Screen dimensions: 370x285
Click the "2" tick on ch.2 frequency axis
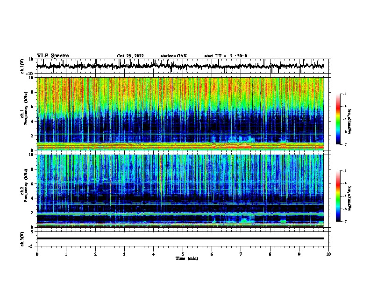[x=32, y=213]
